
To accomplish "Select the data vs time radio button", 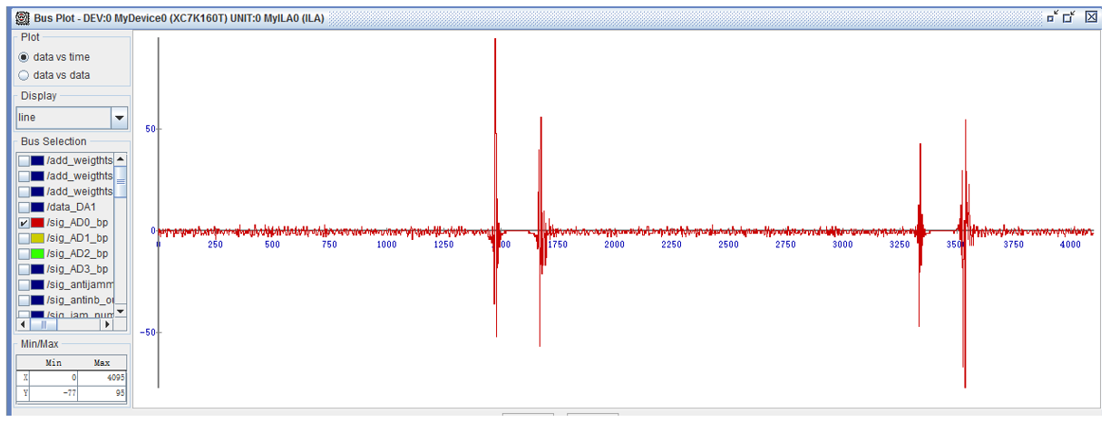I will pos(24,57).
